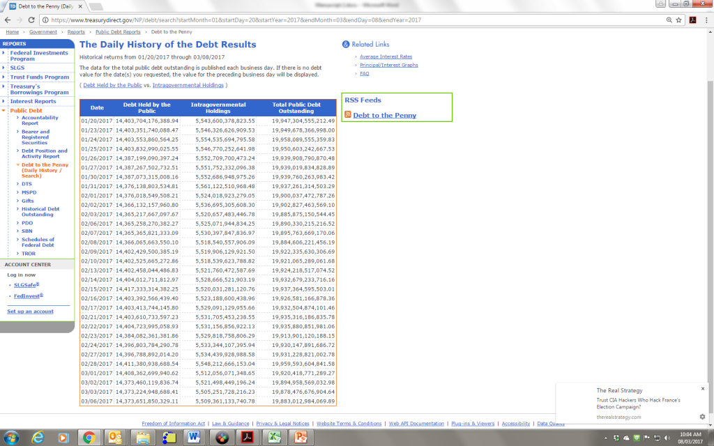Screen dimensions: 714x446
Task: Open the Chrome three-dot menu
Action: 705,20
